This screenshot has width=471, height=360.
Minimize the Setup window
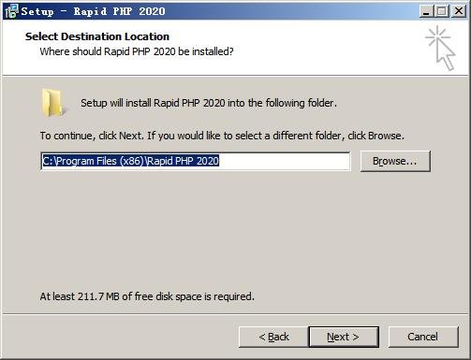426,11
